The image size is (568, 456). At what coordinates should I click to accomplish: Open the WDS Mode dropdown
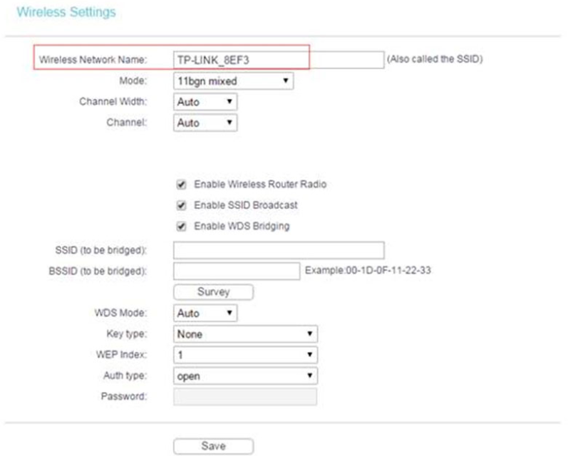pyautogui.click(x=205, y=313)
